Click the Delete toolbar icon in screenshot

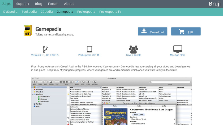pos(40,82)
